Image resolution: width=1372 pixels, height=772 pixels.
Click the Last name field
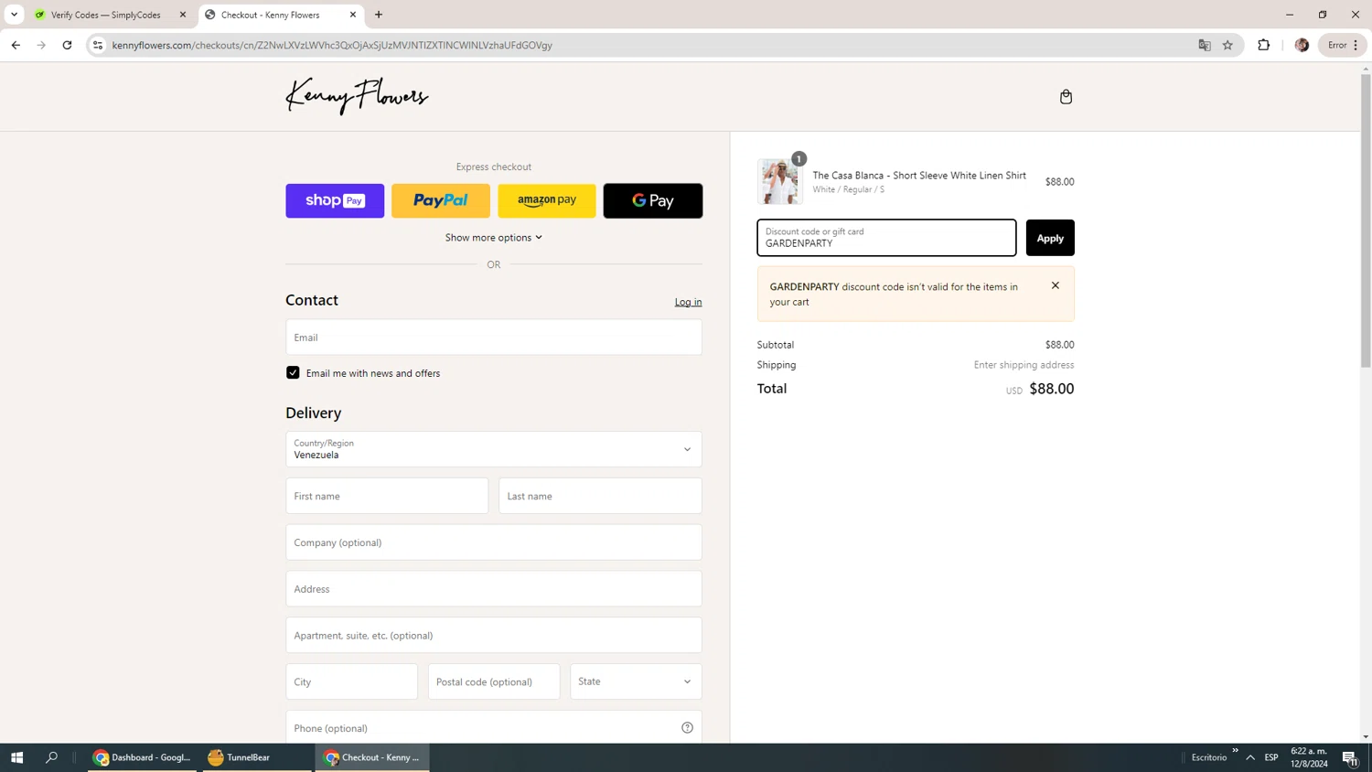point(600,496)
